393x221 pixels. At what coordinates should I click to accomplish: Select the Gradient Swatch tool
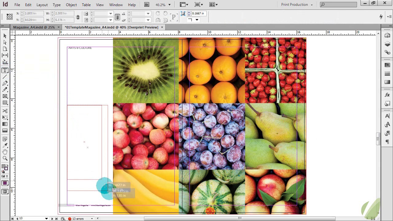5,124
